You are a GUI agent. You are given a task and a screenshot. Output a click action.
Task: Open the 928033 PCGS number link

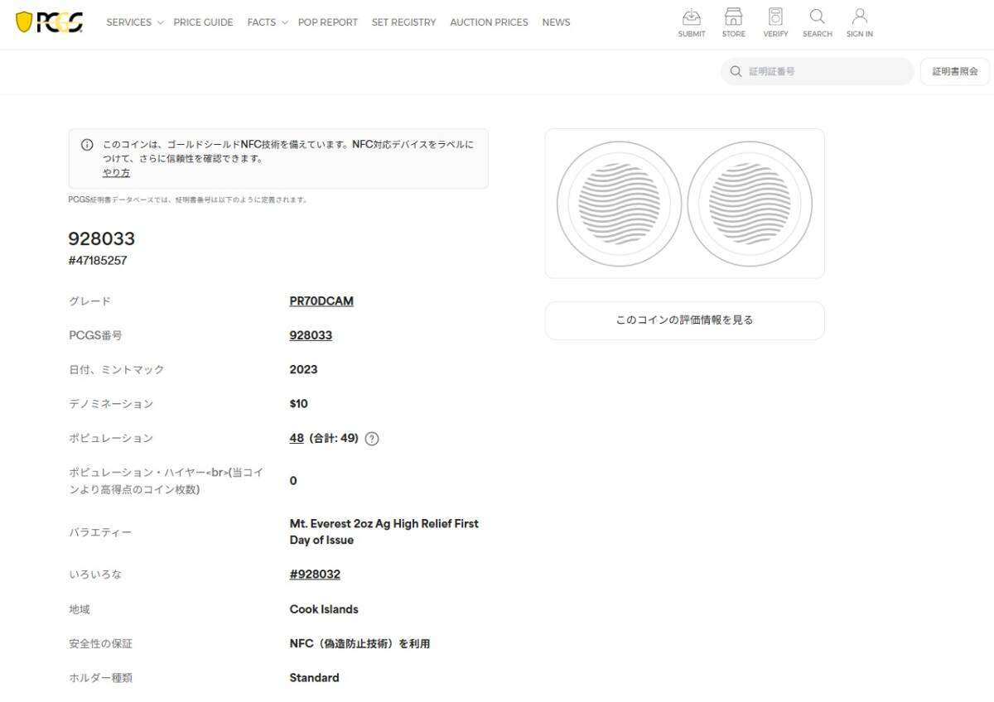point(311,335)
